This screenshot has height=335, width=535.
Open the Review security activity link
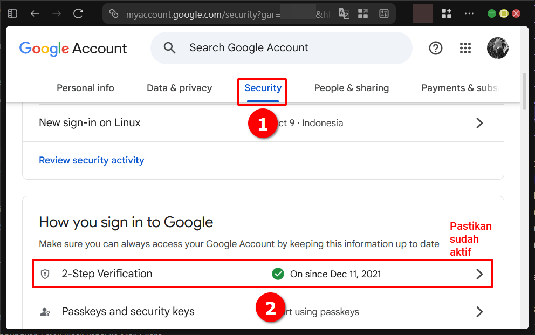tap(91, 160)
